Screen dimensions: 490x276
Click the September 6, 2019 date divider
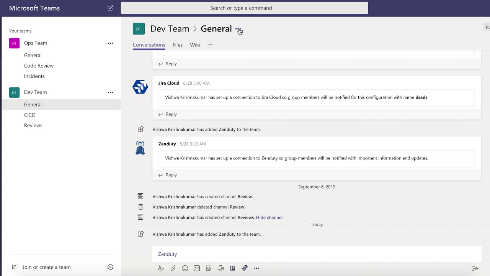[317, 187]
